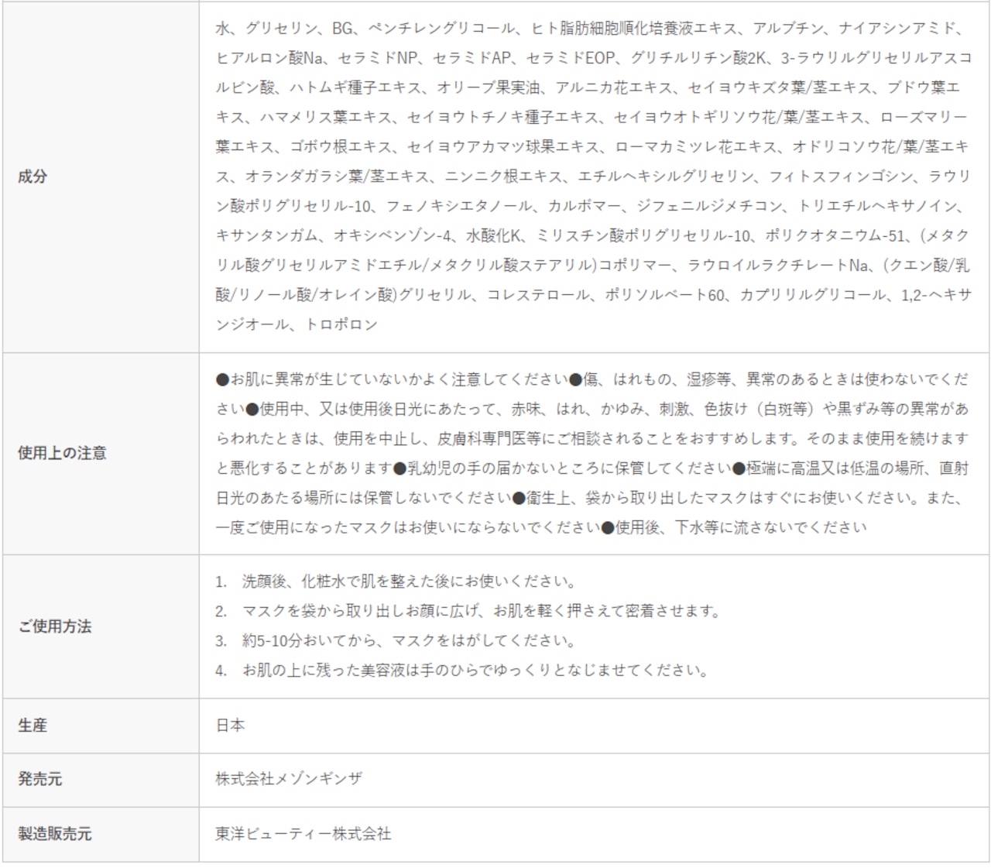Click step 2 マスクを袋から取り出し

[x=468, y=610]
